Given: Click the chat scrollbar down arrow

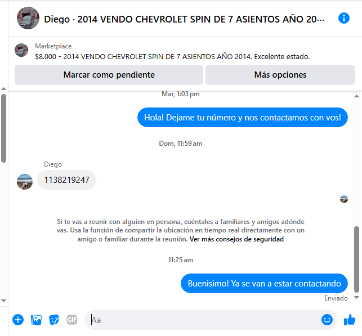Looking at the screenshot, I should click(x=356, y=298).
